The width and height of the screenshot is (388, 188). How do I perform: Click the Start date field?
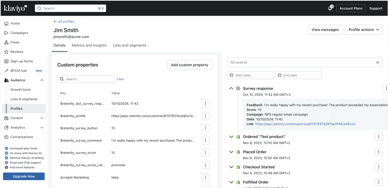(250, 75)
